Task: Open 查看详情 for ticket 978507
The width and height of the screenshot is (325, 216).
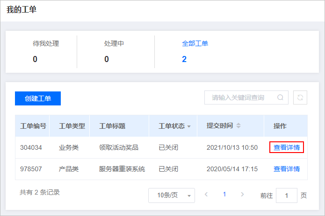Action: (287, 169)
